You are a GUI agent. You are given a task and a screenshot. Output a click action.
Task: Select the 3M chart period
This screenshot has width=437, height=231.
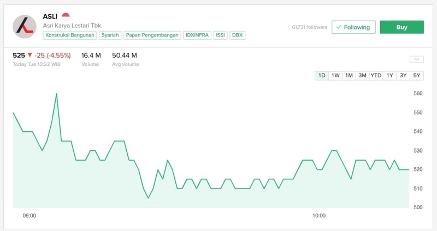pos(362,76)
